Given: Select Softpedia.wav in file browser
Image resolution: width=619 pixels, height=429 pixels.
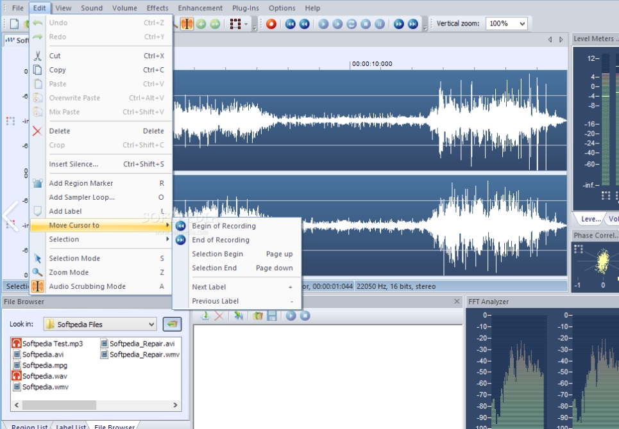Looking at the screenshot, I should (40, 376).
